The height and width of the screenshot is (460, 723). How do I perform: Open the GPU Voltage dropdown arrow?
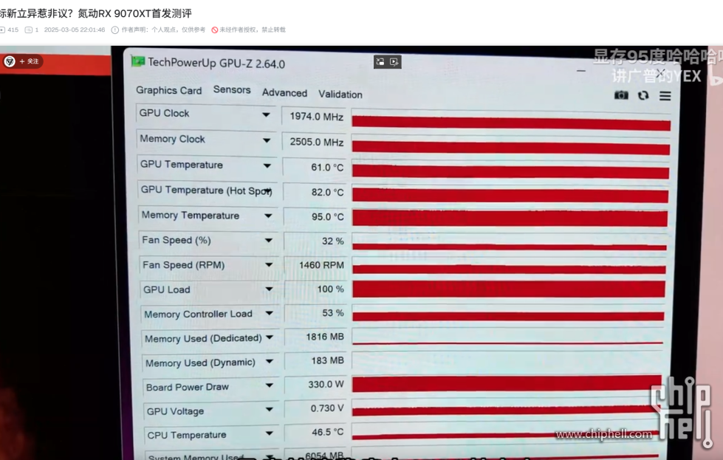(x=270, y=409)
